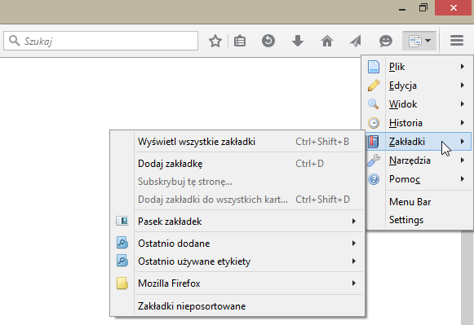Viewport: 474px width, 325px height.
Task: Open the Pomoc menu
Action: coord(419,179)
